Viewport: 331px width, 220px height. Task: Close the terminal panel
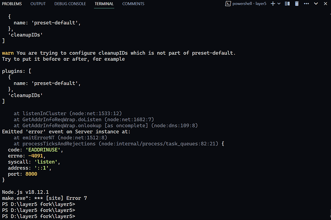click(x=325, y=3)
